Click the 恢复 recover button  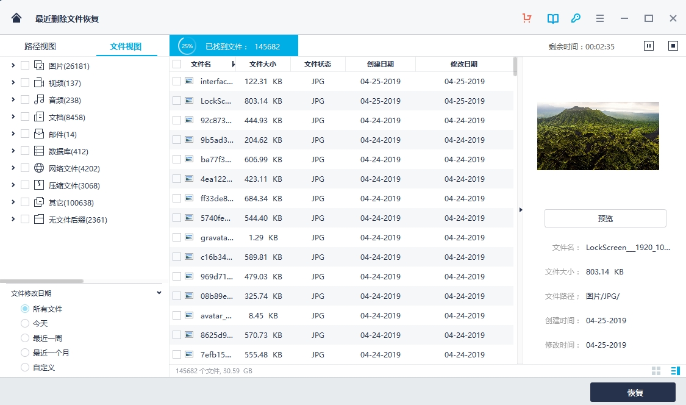632,392
